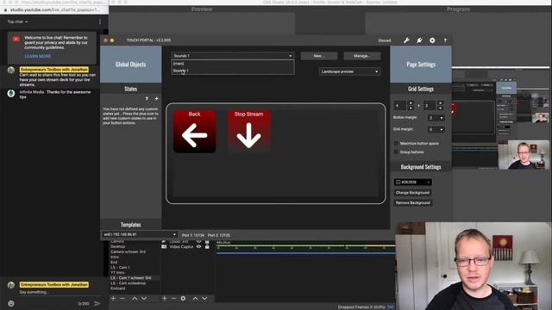Image resolution: width=552 pixels, height=310 pixels.
Task: Open YouTube chat three-dot options menu
Action: coord(100,22)
